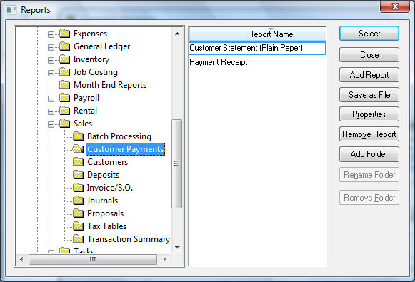Click tree vertical scrollbar thumb

coord(177,163)
